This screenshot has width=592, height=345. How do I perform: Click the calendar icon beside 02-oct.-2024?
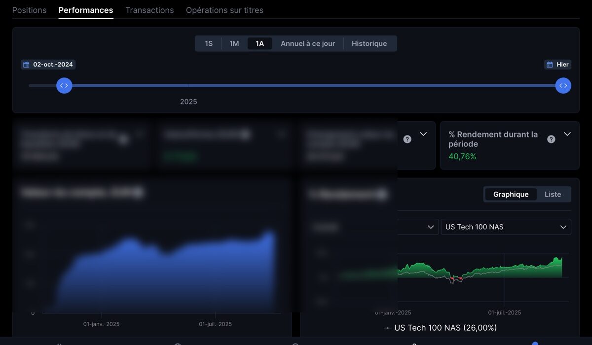pos(27,65)
